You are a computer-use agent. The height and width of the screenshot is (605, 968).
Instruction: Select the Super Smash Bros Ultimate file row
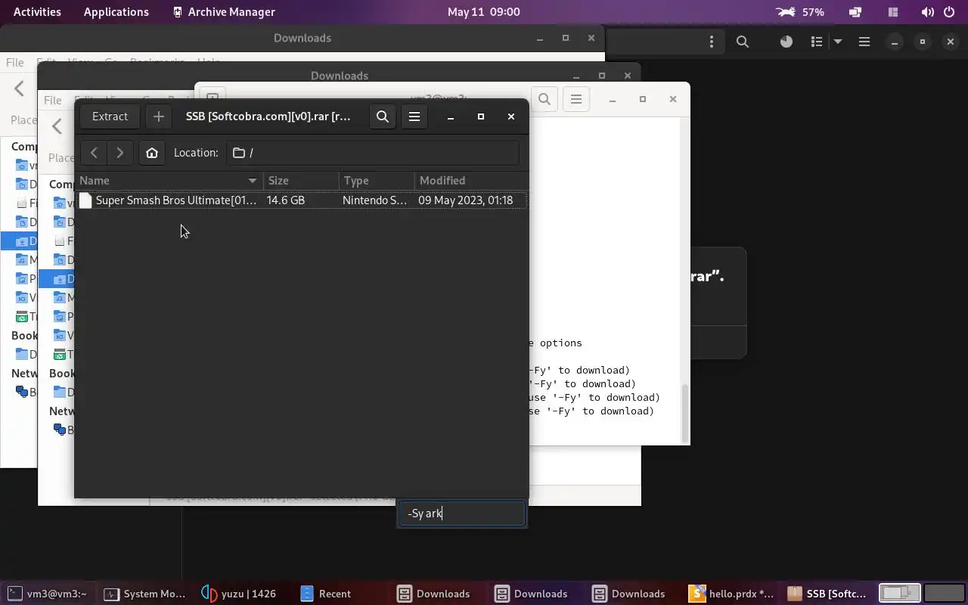[x=302, y=200]
